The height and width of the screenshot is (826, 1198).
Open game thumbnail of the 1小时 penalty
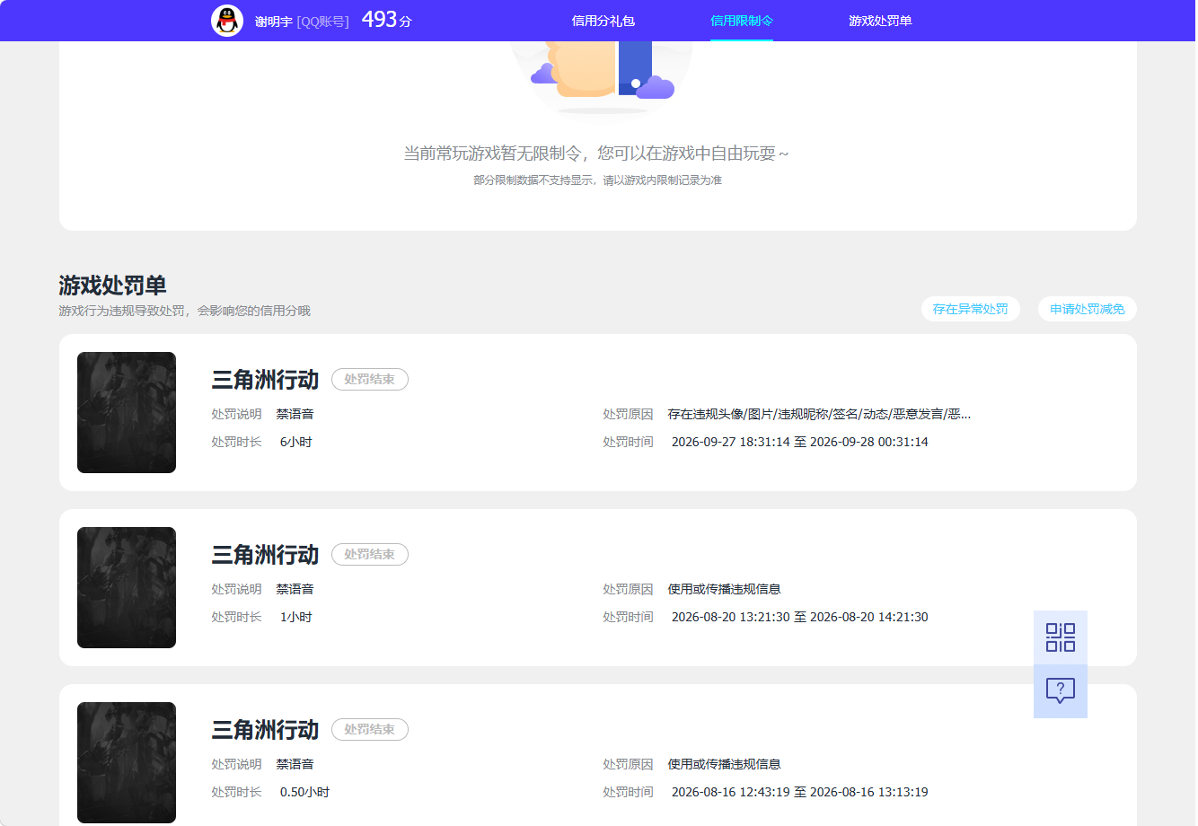tap(127, 587)
